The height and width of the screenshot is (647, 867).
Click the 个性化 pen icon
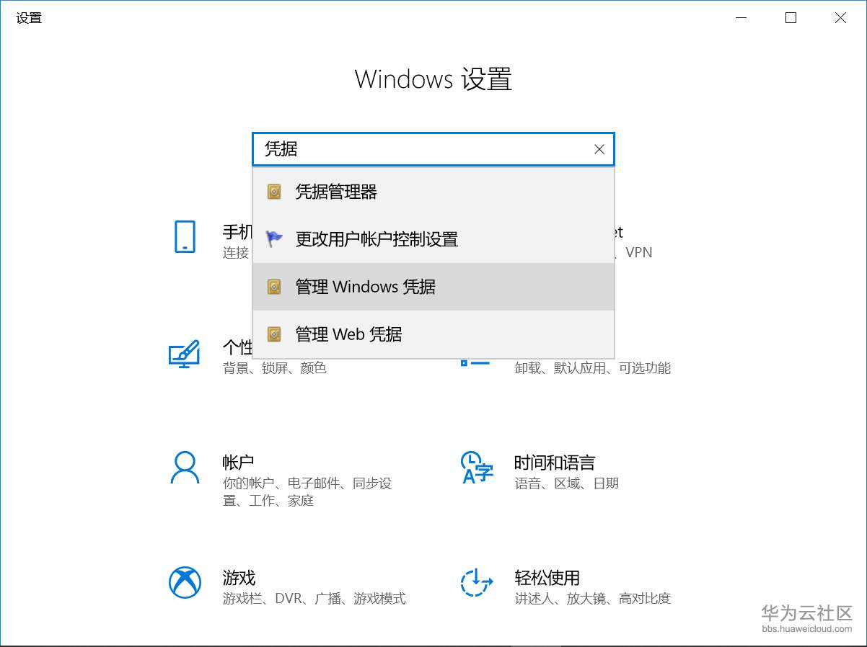185,353
